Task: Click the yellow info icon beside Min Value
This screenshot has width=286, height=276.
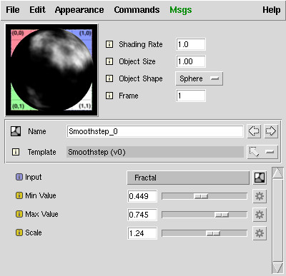Action: coord(19,195)
